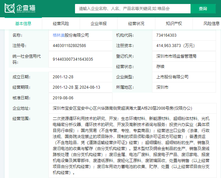Screen dimensions: 221x178
Task: Click the 经营范围 business scope paragraph
Action: 131,146
